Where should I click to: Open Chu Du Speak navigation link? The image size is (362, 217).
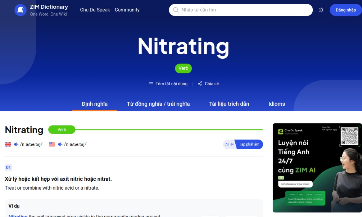pos(95,10)
